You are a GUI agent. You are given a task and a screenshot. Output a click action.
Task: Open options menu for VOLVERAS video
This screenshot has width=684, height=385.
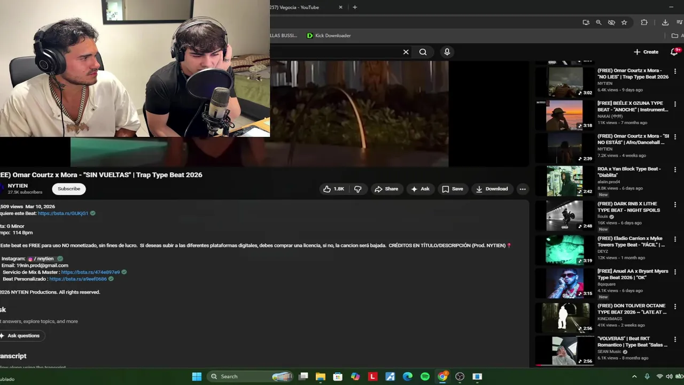[x=675, y=339]
